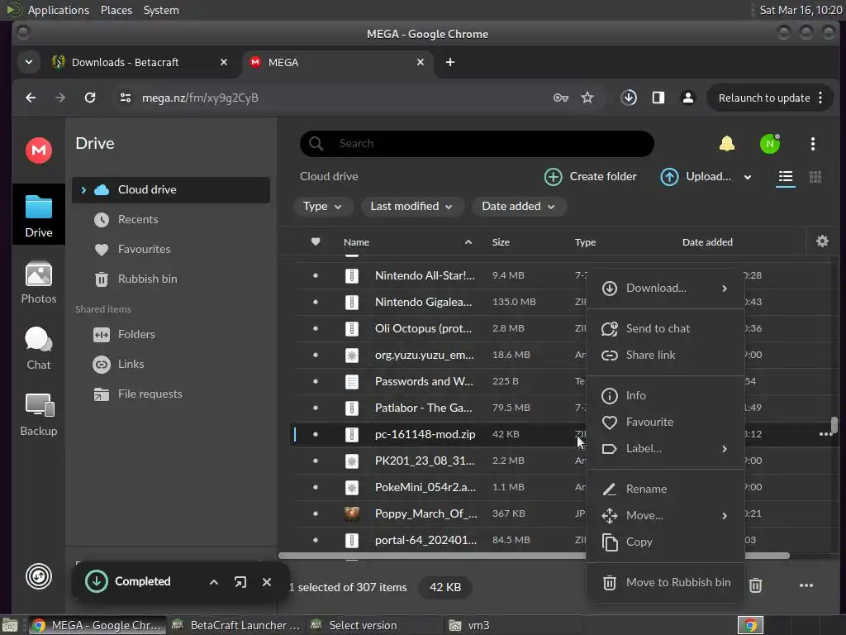Choose Info in context menu

665,395
